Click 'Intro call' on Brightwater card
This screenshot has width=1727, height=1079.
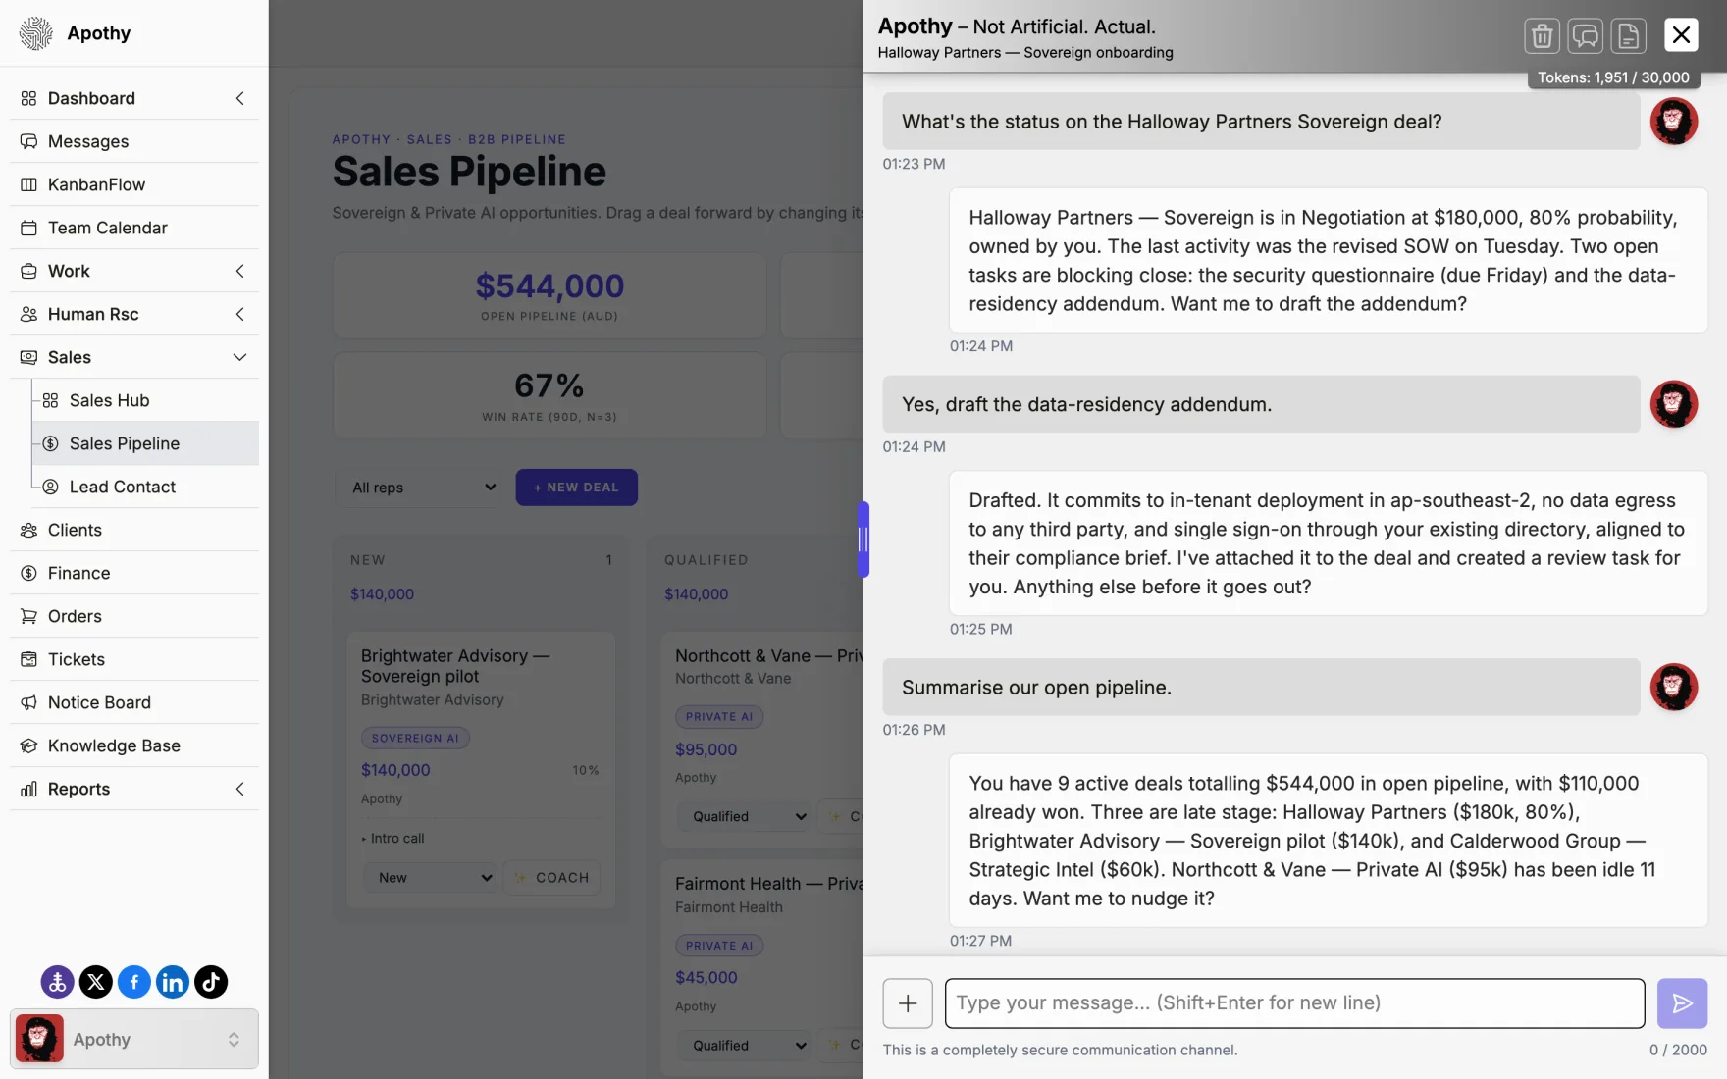(397, 839)
